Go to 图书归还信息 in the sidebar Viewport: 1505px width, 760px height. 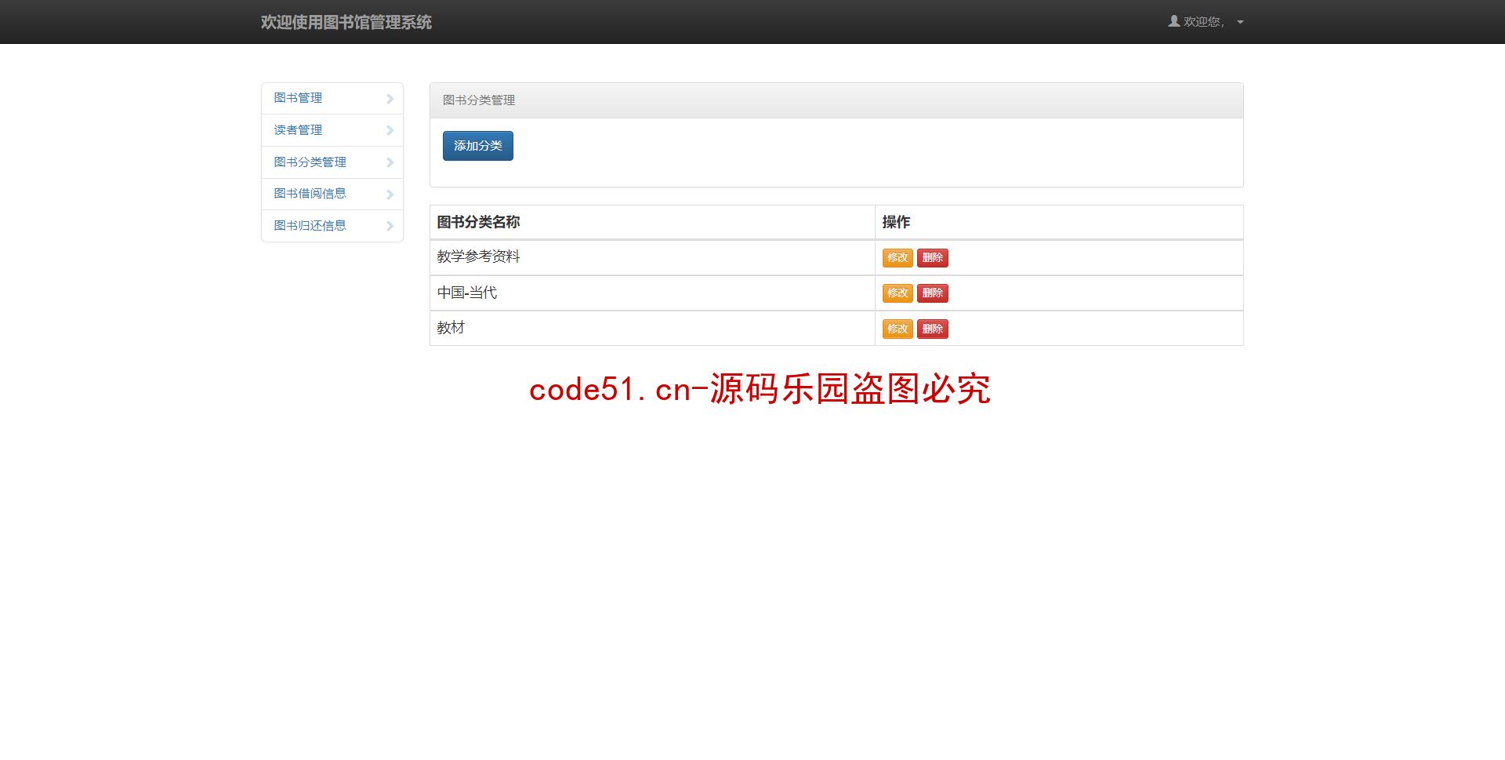[x=332, y=226]
